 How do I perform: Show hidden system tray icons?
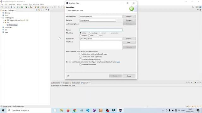coord(163,110)
